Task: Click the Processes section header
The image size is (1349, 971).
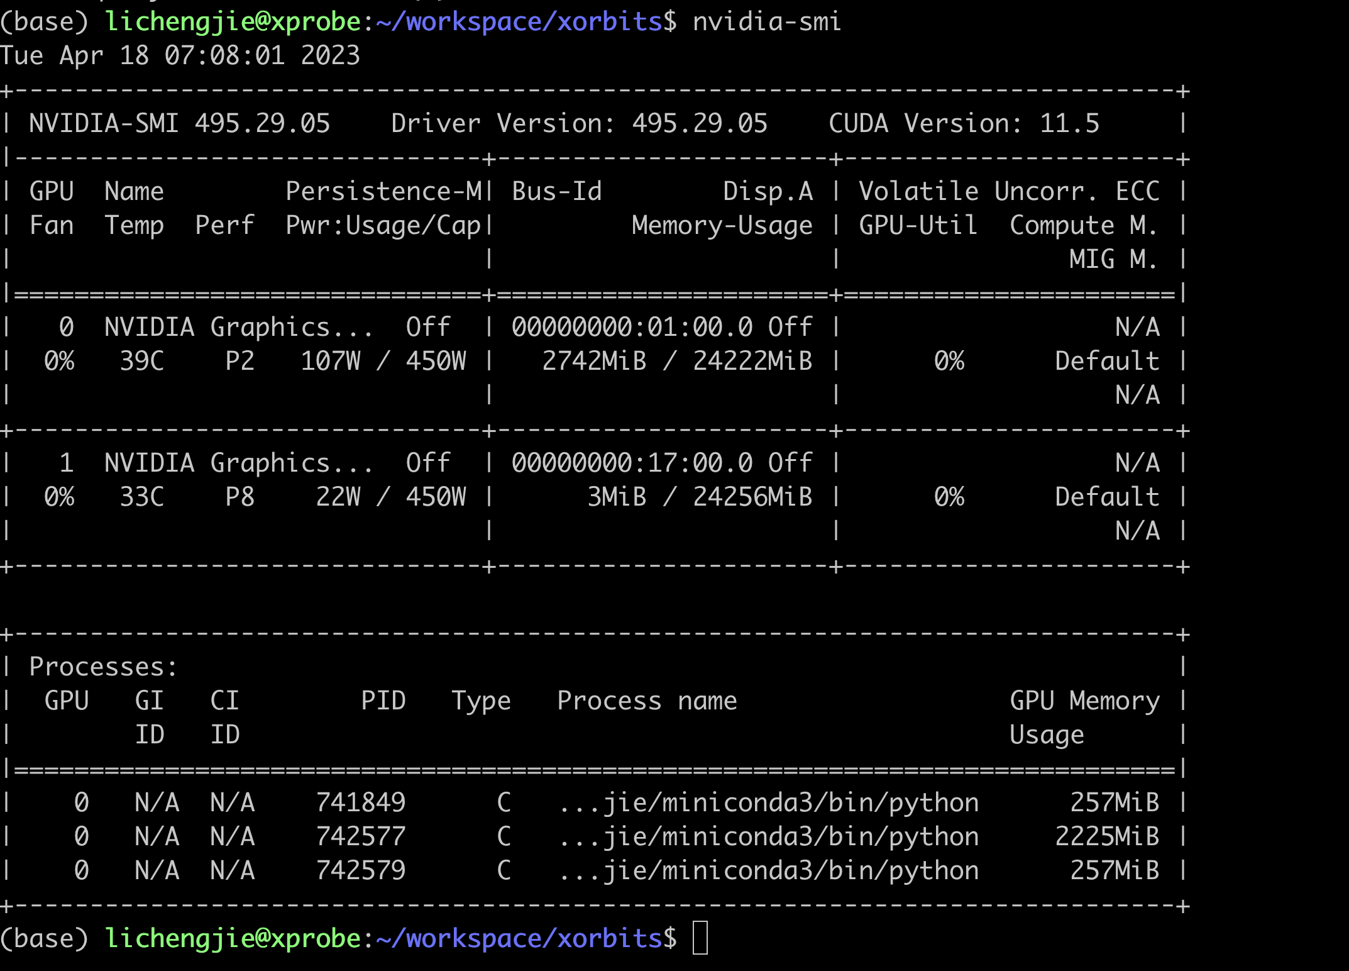Action: (x=102, y=667)
